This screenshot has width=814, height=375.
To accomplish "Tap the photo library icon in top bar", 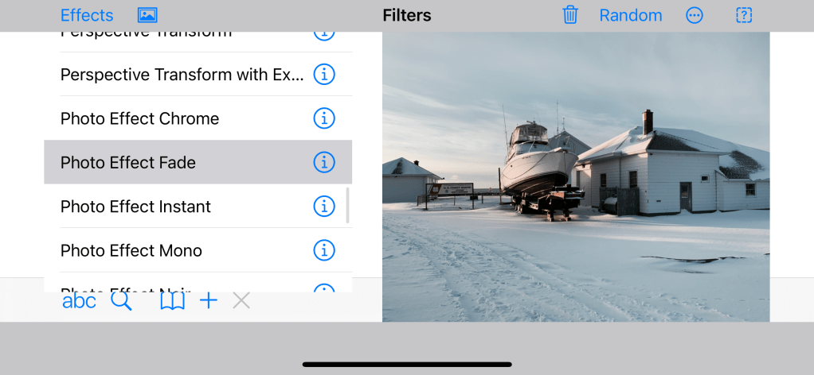I will (x=147, y=15).
